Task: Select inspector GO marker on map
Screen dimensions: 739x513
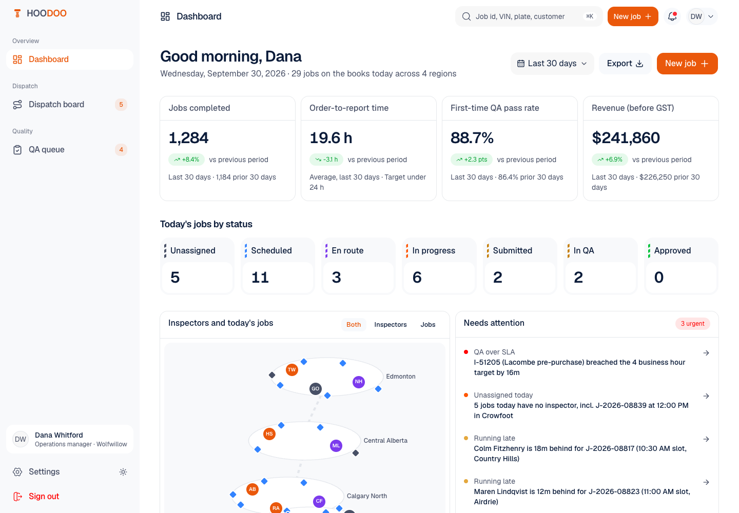Action: tap(316, 389)
